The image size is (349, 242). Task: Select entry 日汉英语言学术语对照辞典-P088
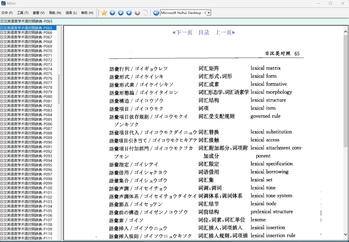(x=28, y=133)
